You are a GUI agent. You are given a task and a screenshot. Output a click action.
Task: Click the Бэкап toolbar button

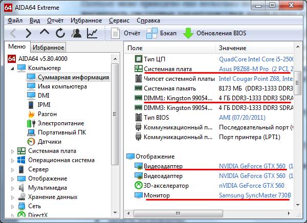click(152, 34)
